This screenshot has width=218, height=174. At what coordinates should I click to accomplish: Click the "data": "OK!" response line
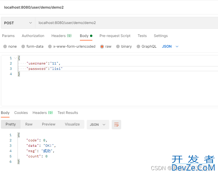[x=41, y=146]
